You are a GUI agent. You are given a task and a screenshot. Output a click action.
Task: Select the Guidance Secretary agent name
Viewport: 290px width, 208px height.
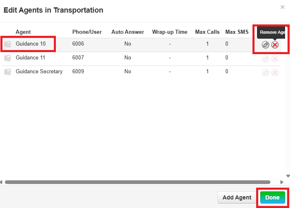(39, 72)
